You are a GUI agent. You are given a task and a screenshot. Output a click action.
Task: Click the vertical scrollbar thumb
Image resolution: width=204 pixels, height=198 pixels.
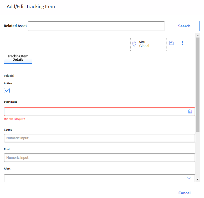tap(198, 85)
